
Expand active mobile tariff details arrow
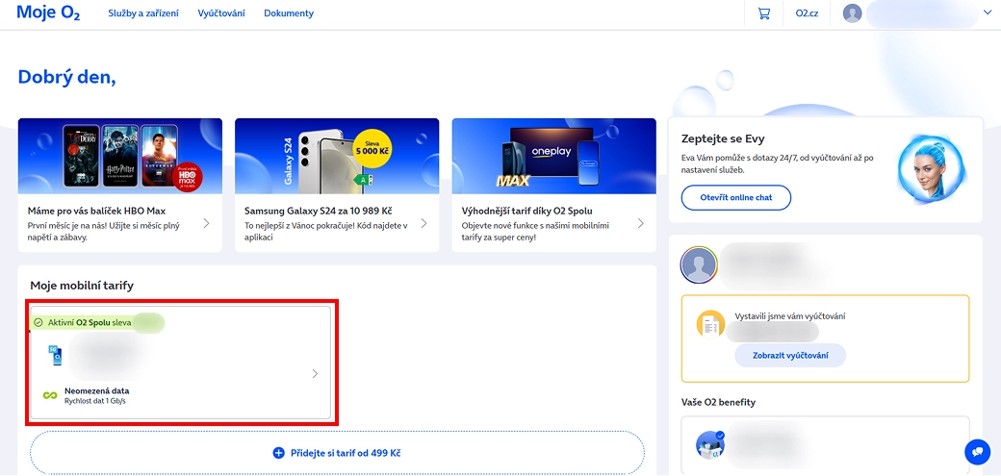point(315,374)
